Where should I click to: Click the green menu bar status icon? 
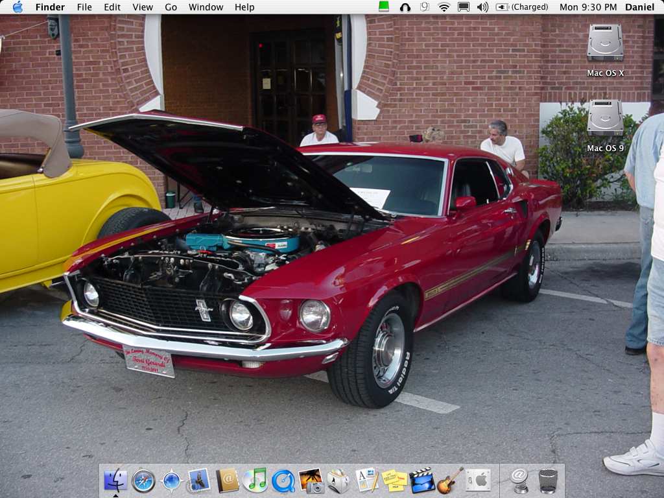[384, 6]
